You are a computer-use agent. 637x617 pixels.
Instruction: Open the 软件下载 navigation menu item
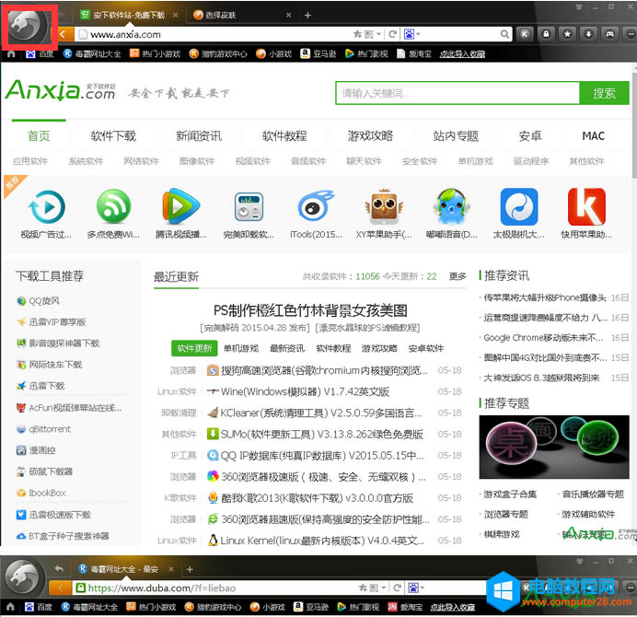[x=113, y=135]
